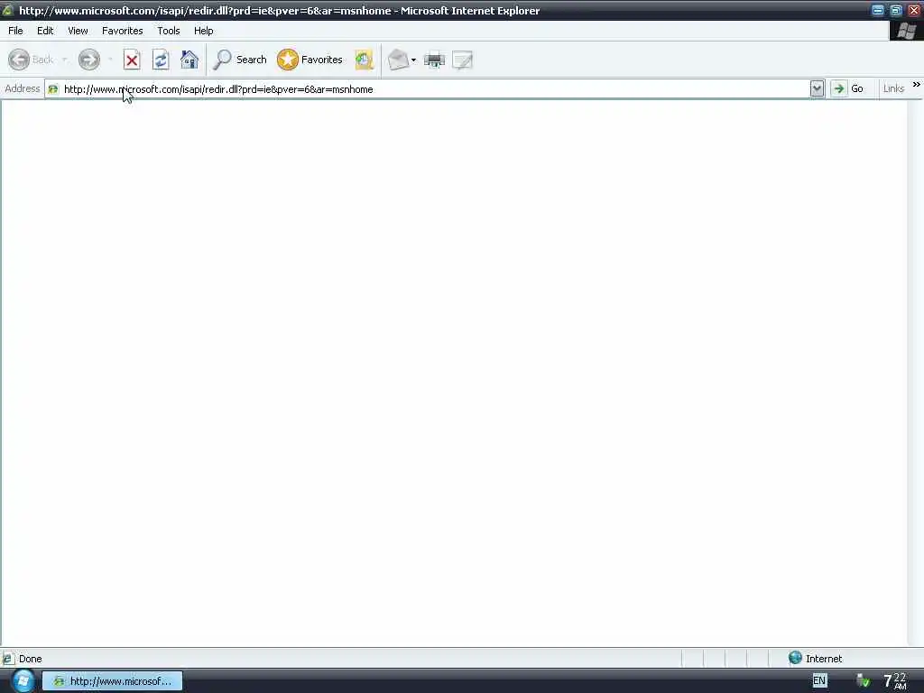Stop loading with the red X icon
The width and height of the screenshot is (924, 693).
coord(132,60)
